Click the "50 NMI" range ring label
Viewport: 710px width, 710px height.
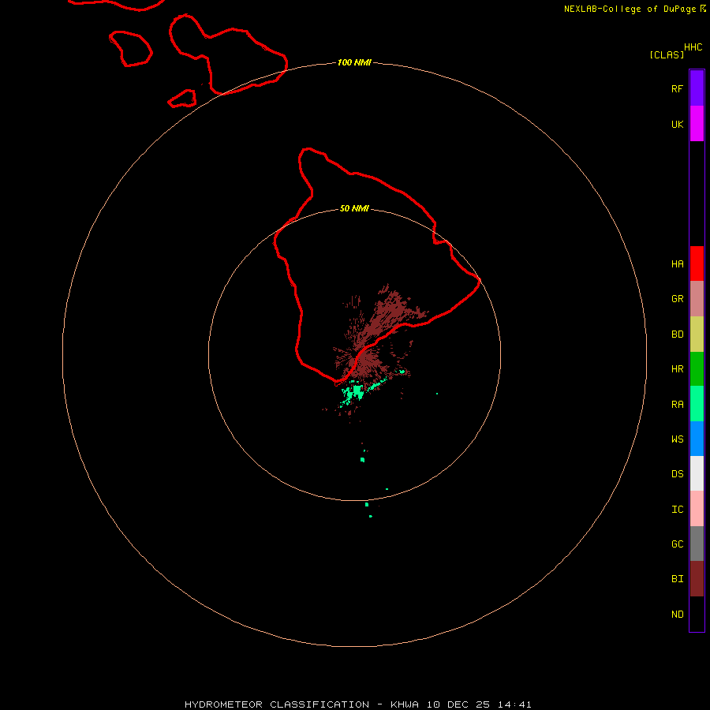click(354, 208)
